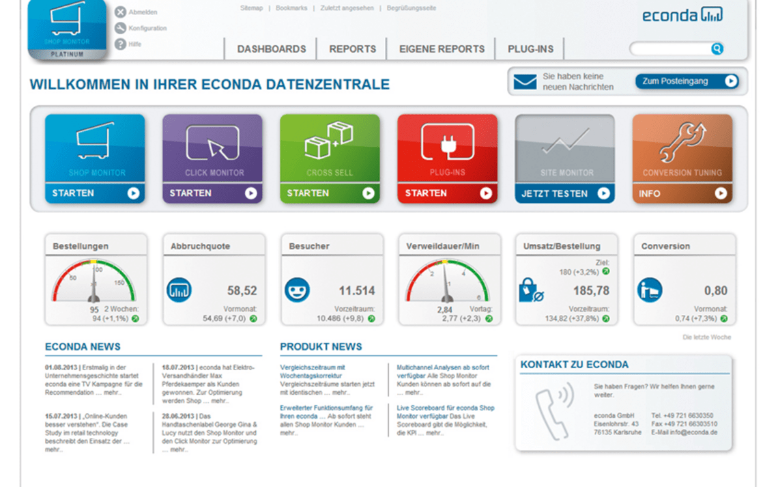Click the green trend arrow beside 10.486 (+9,8)
778x487 pixels.
(371, 319)
